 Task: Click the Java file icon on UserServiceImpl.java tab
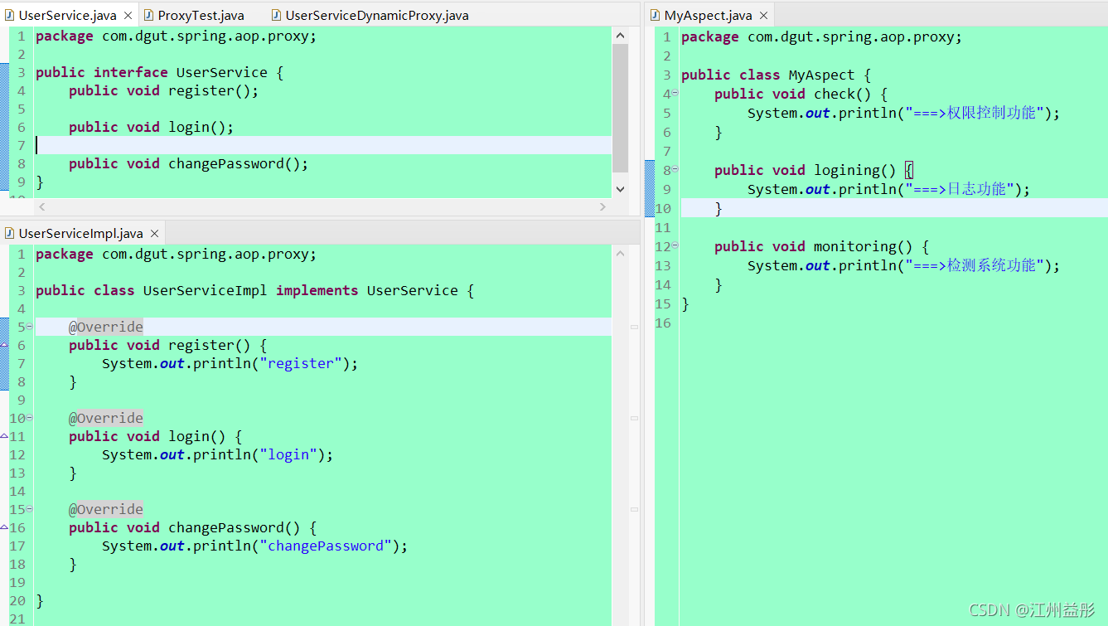pos(10,234)
